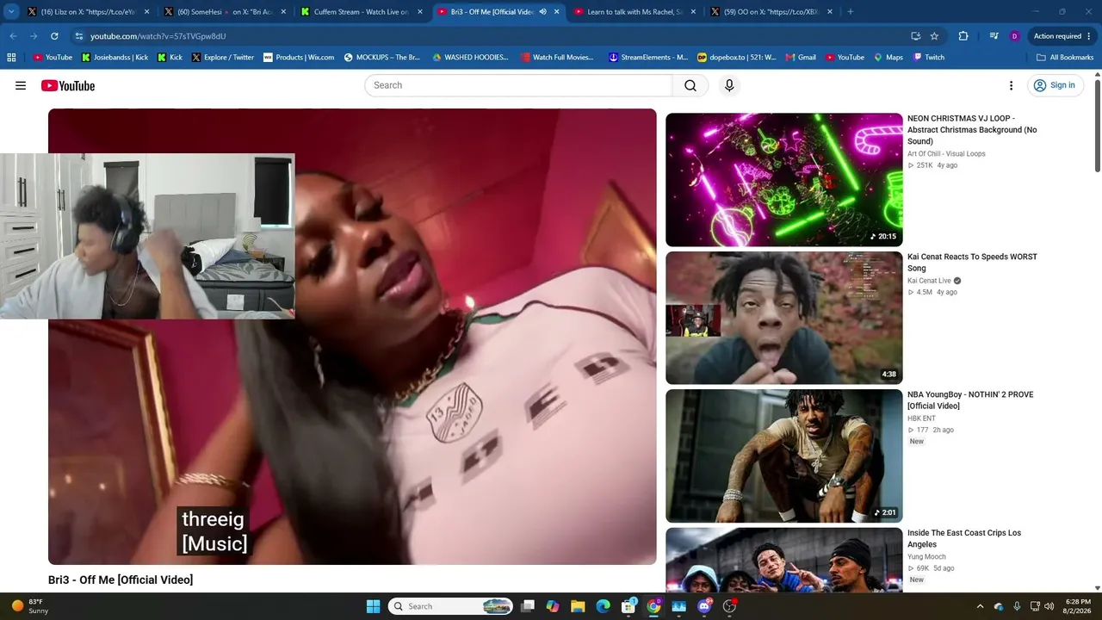
Task: Close the Cuffem Stream tab
Action: point(420,12)
